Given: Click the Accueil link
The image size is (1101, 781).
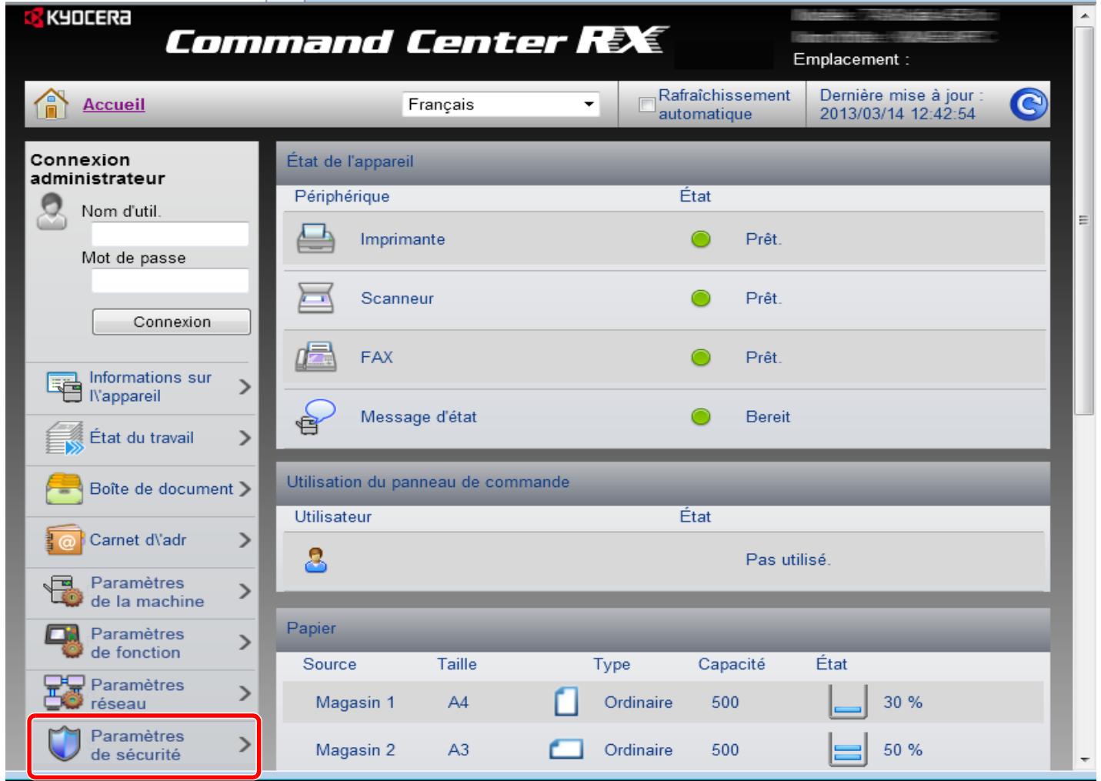Looking at the screenshot, I should click(114, 105).
